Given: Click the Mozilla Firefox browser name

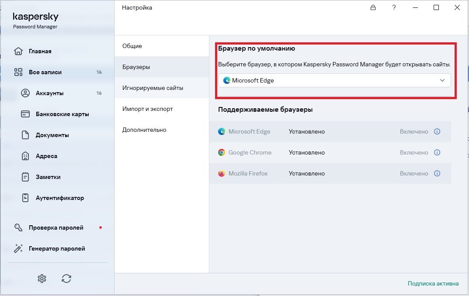Looking at the screenshot, I should click(248, 173).
